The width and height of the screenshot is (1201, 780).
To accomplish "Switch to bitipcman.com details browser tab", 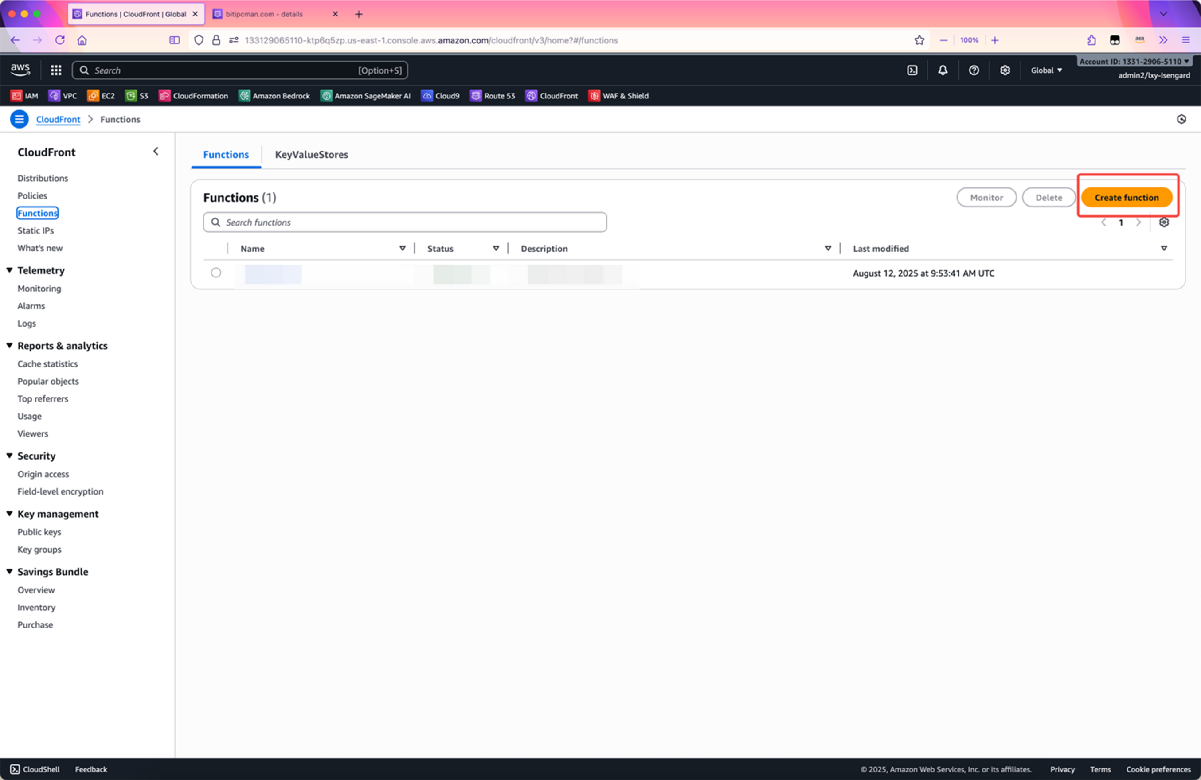I will [x=264, y=14].
